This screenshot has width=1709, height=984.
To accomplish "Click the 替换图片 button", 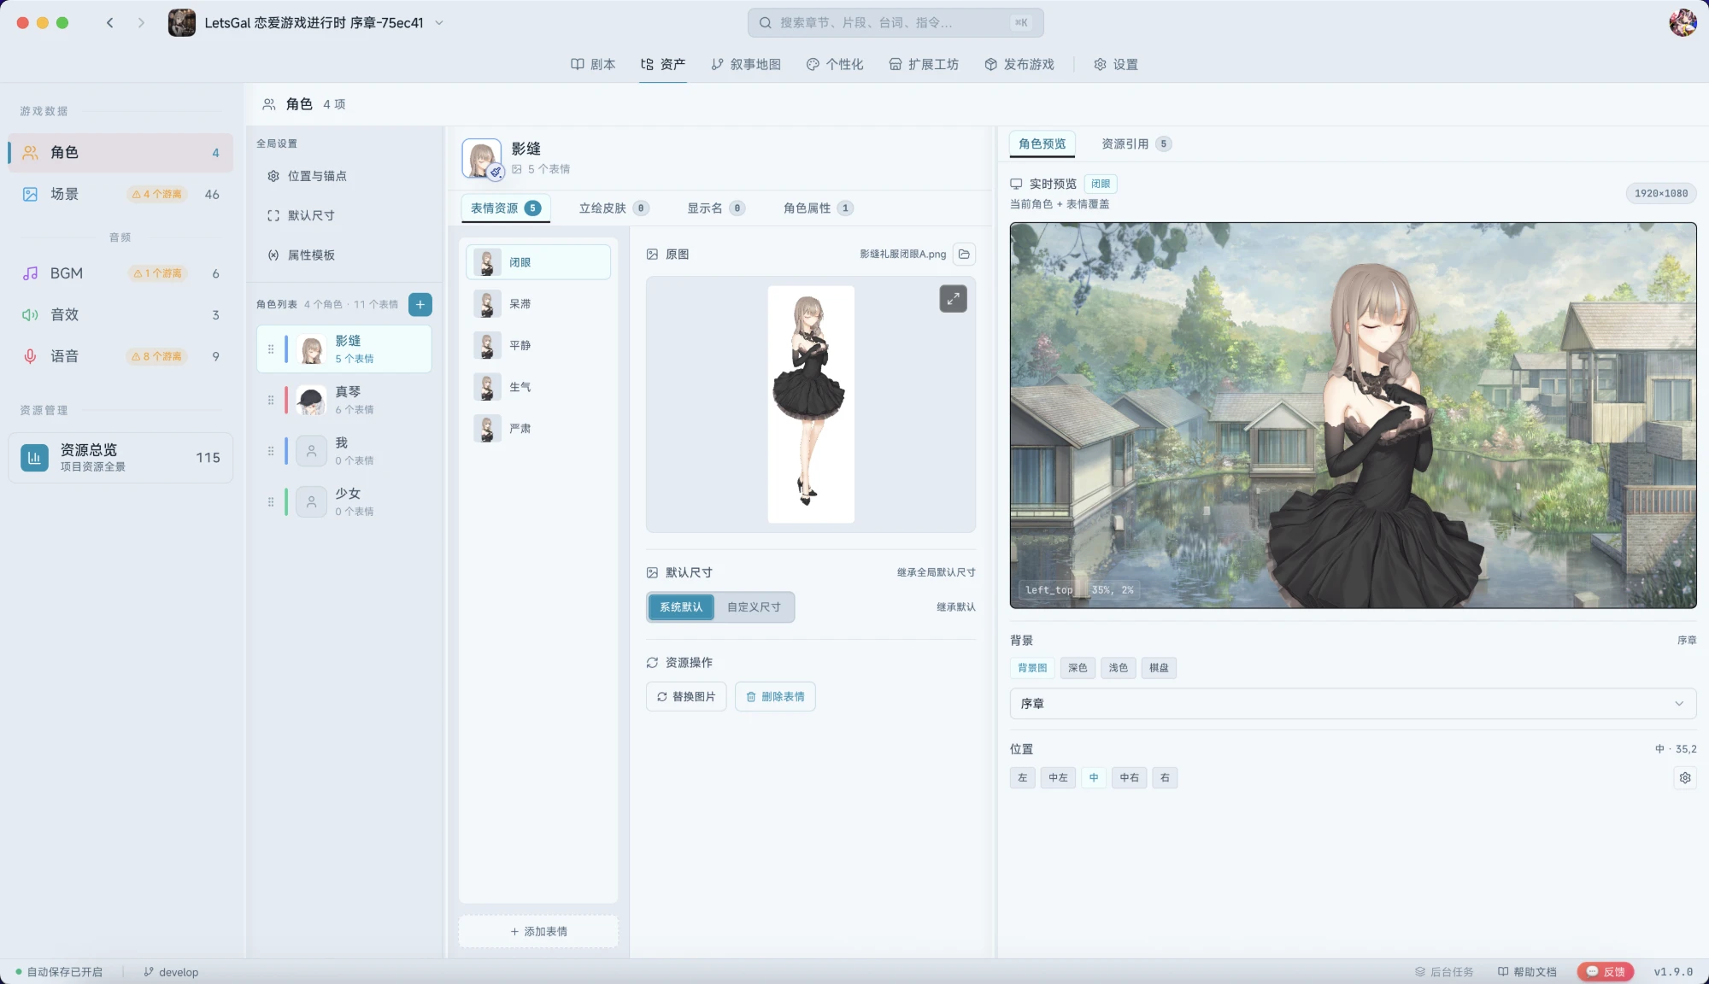I will [x=686, y=697].
